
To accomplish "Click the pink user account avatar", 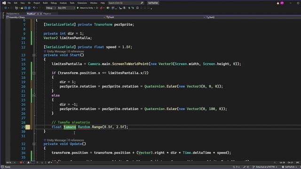I will click(282, 3).
